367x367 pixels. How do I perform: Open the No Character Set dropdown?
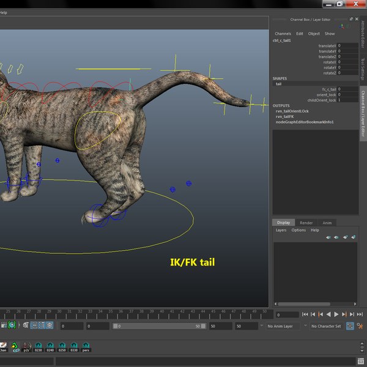tap(327, 326)
